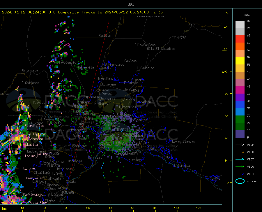The height and width of the screenshot is (212, 262).
Task: Click the 'Encon' map label
Action: tap(192, 24)
